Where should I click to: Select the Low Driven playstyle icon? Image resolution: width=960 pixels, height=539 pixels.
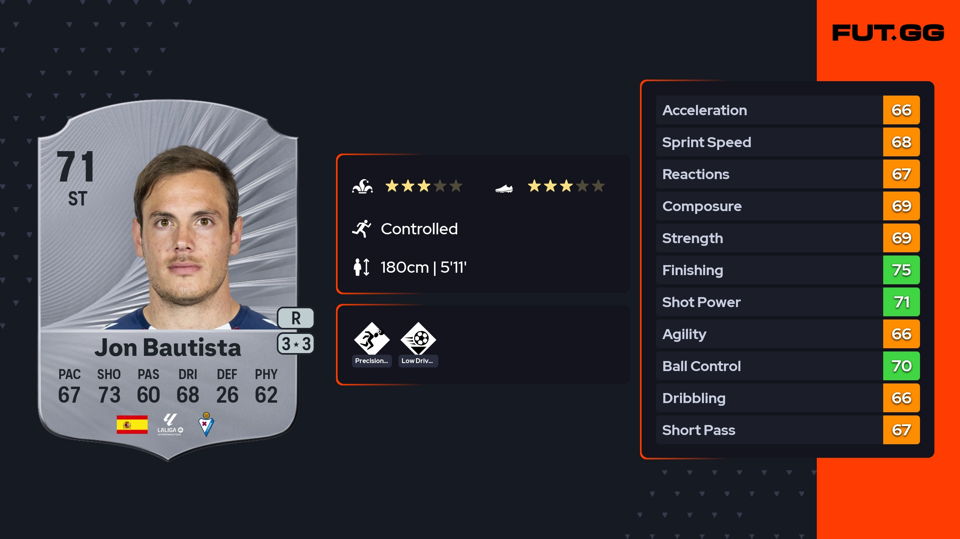(x=418, y=339)
